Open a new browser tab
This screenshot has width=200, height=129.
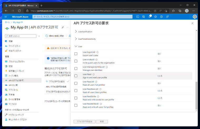click(x=41, y=5)
